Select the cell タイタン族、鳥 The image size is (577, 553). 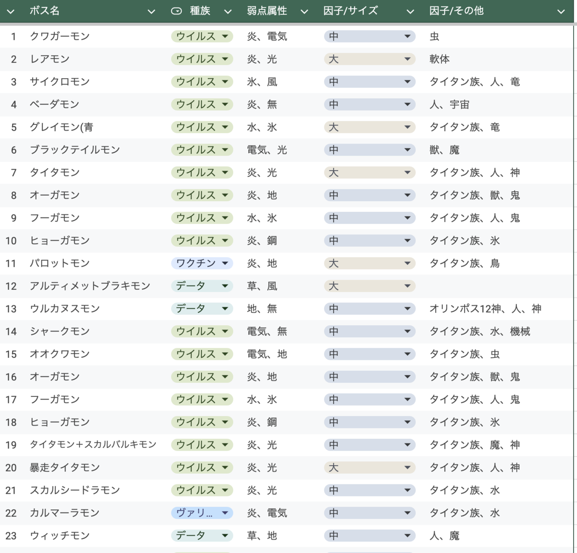(464, 263)
